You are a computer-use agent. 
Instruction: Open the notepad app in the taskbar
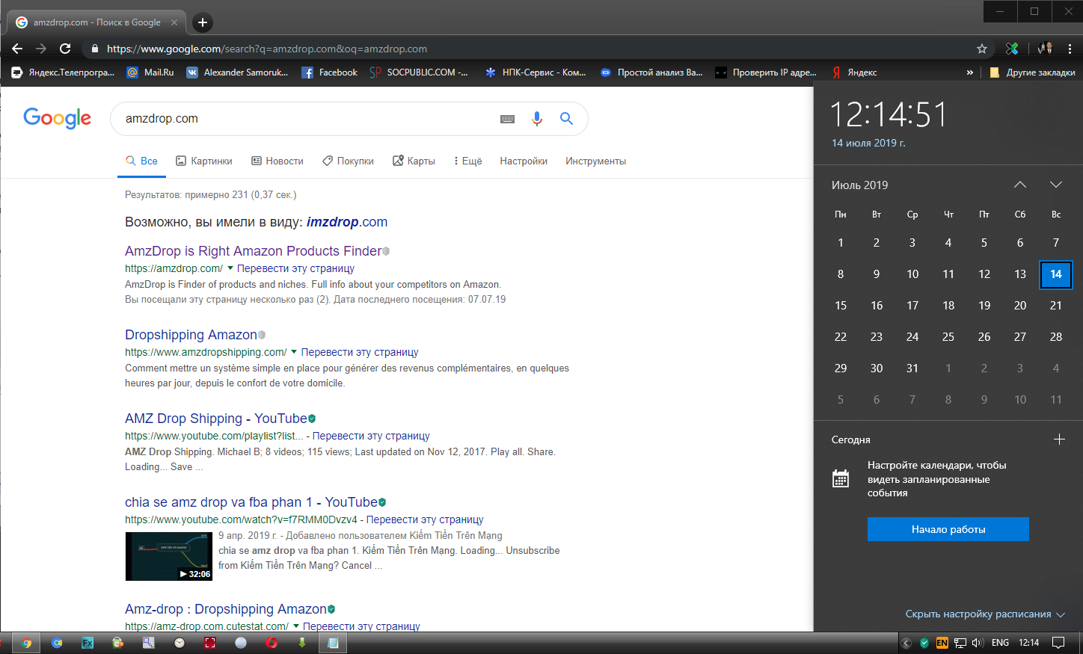[x=333, y=643]
